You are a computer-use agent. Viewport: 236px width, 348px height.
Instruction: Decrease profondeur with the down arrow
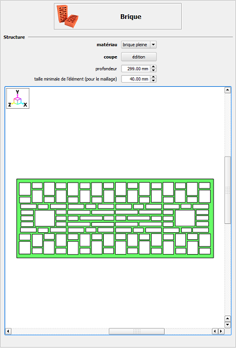click(153, 70)
